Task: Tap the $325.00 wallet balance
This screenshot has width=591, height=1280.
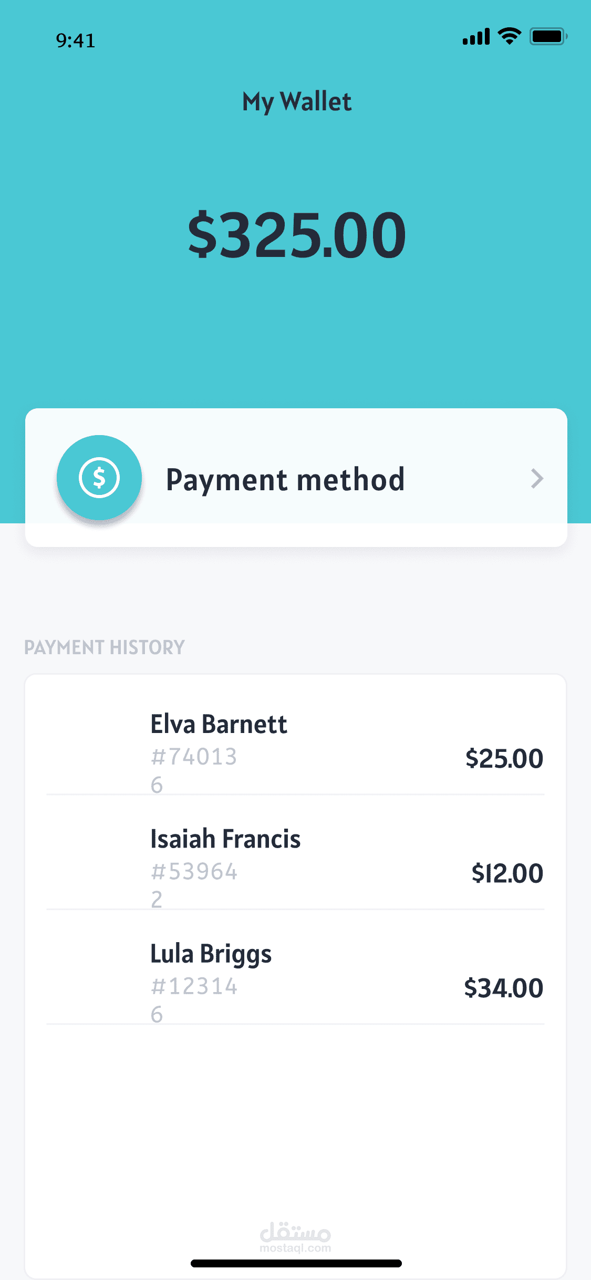Action: pyautogui.click(x=297, y=235)
